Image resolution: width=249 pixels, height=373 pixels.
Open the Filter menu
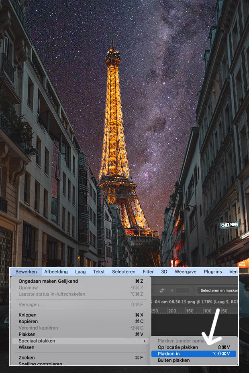tap(148, 272)
